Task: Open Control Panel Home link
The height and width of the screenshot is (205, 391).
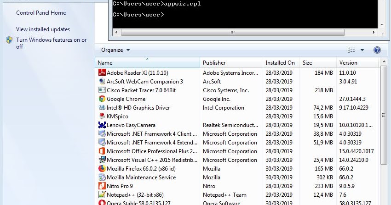Action: point(41,13)
